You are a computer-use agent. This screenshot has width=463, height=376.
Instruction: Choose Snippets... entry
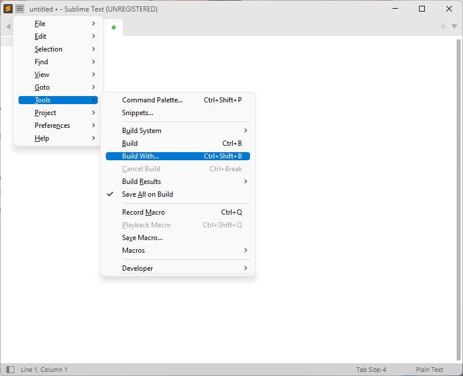click(x=178, y=113)
